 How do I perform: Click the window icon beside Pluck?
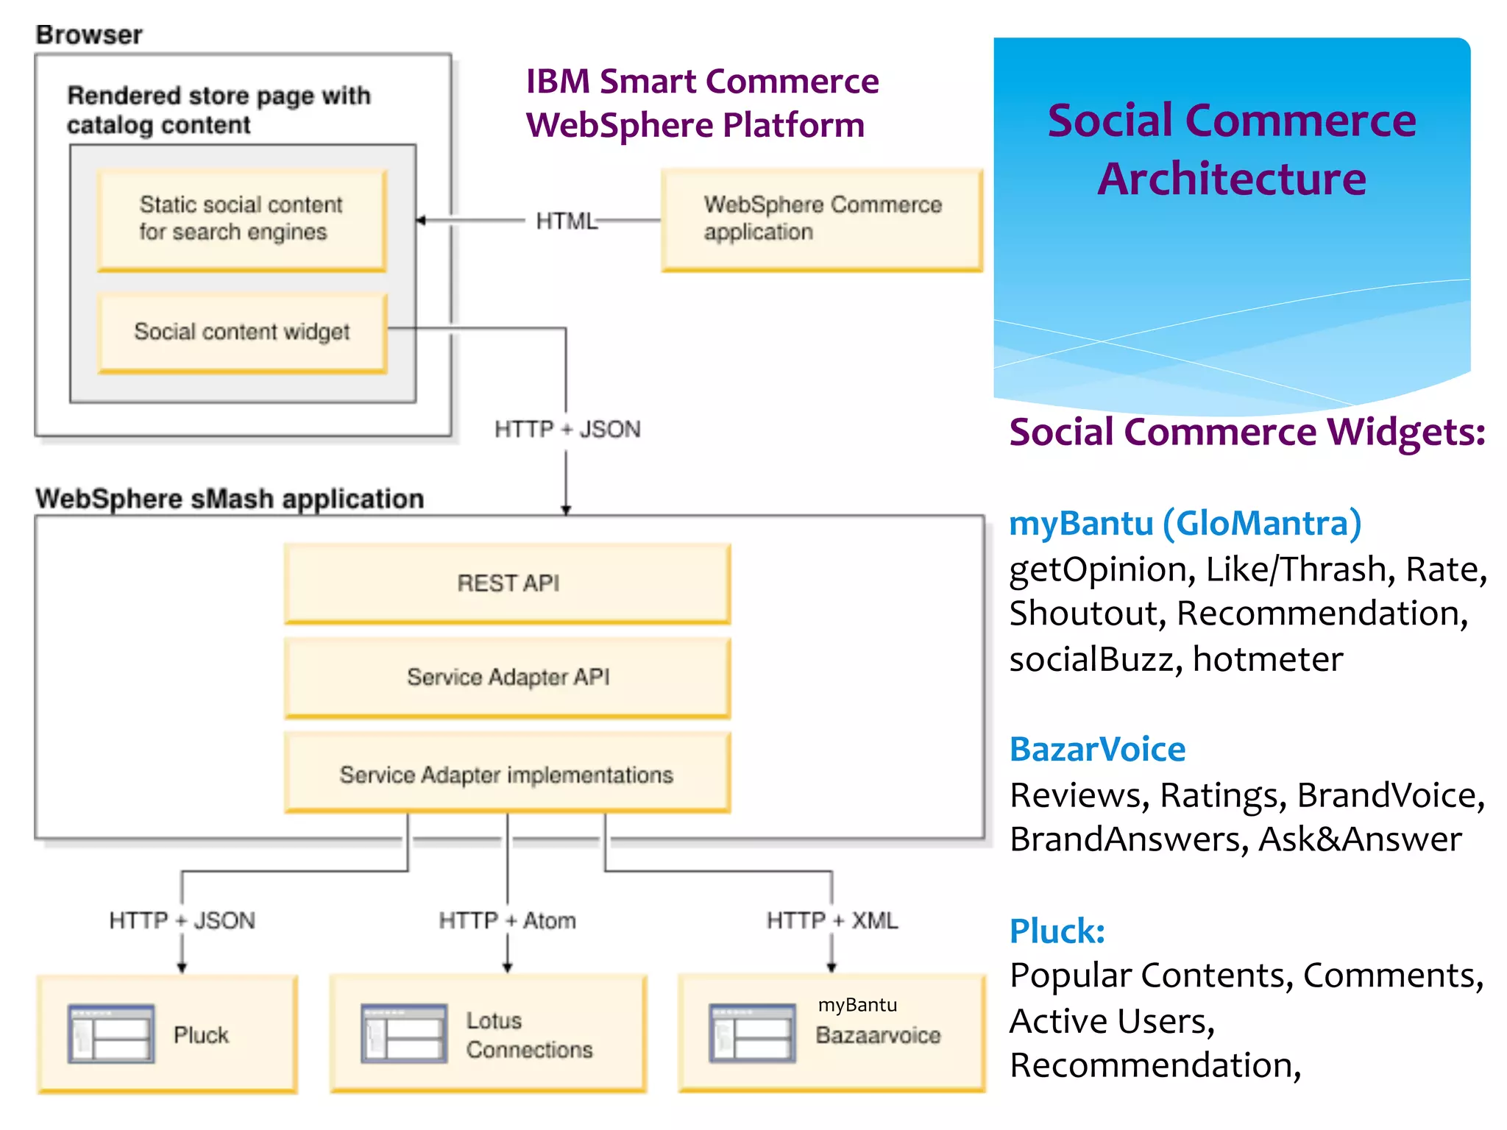(x=111, y=1034)
